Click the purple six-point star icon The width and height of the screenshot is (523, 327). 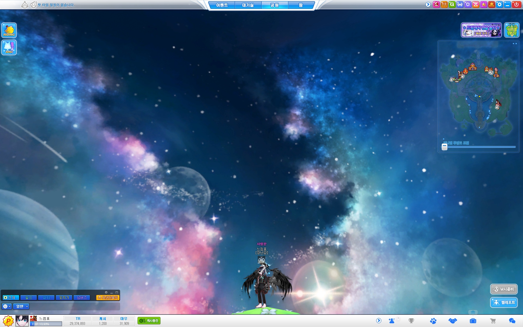click(468, 5)
